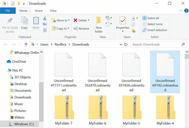Open Desktop in the sidebar
This screenshot has height=128, width=189.
[x=18, y=84]
